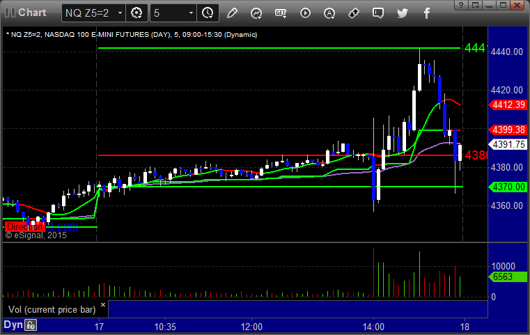
Task: Click the 4370.00 green price marker
Action: coord(508,187)
